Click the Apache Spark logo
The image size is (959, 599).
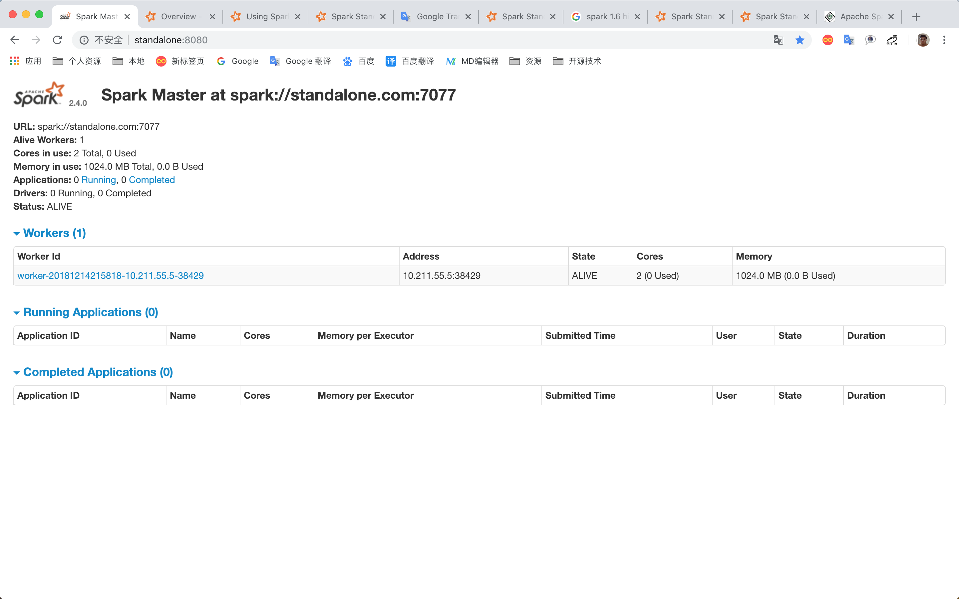38,94
